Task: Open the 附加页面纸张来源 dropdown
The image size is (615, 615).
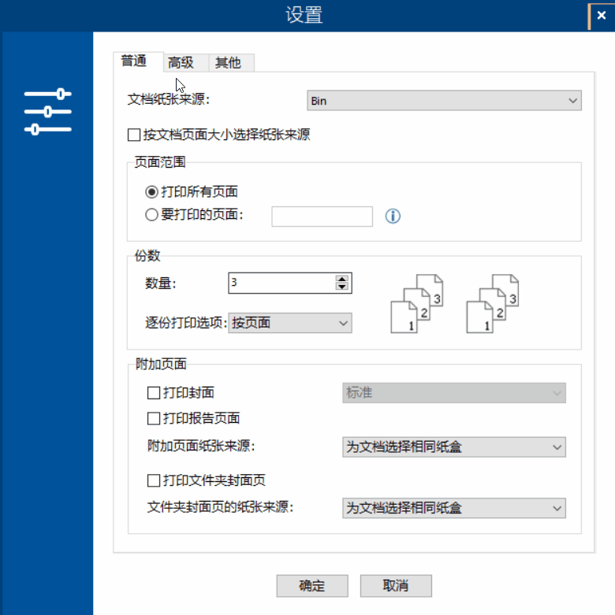Action: click(x=454, y=446)
